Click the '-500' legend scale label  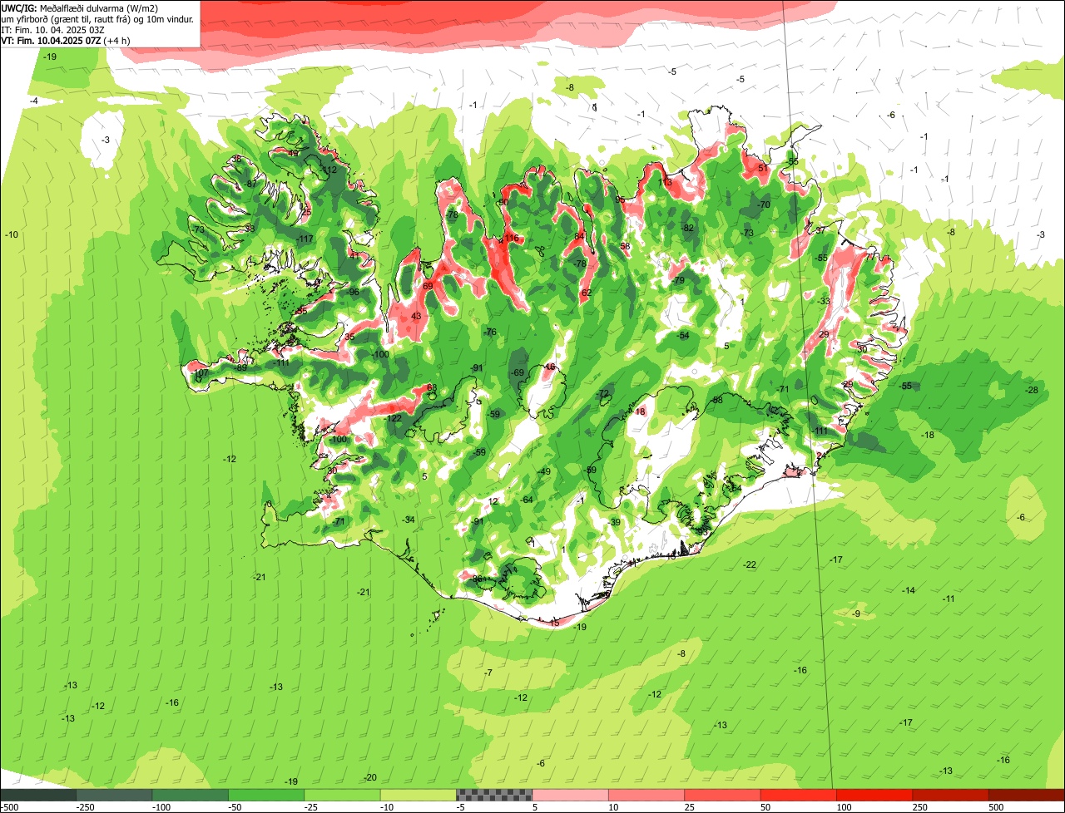tap(9, 807)
